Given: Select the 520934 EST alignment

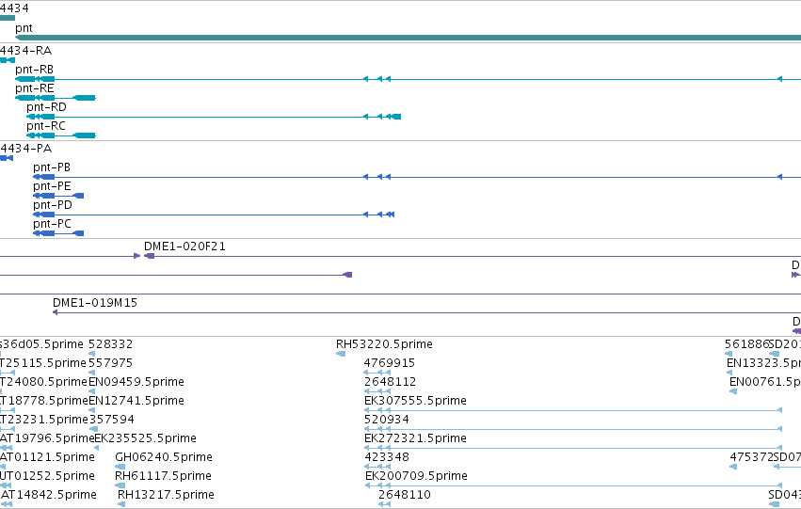Looking at the screenshot, I should pos(573,429).
